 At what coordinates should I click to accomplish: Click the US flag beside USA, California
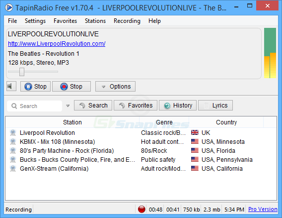[x=195, y=169]
